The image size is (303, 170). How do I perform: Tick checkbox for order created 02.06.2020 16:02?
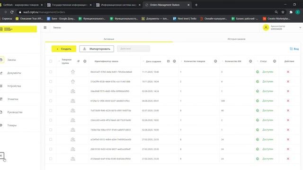(51, 120)
